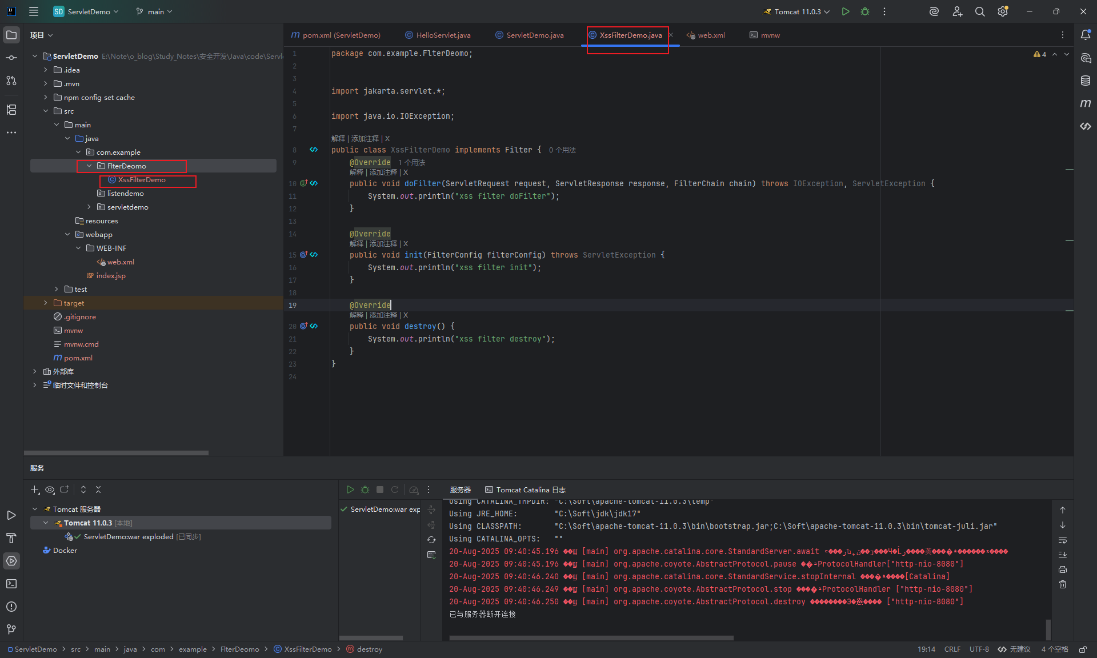This screenshot has height=658, width=1097.
Task: Open the Pull Requests tool window
Action: coord(11,81)
